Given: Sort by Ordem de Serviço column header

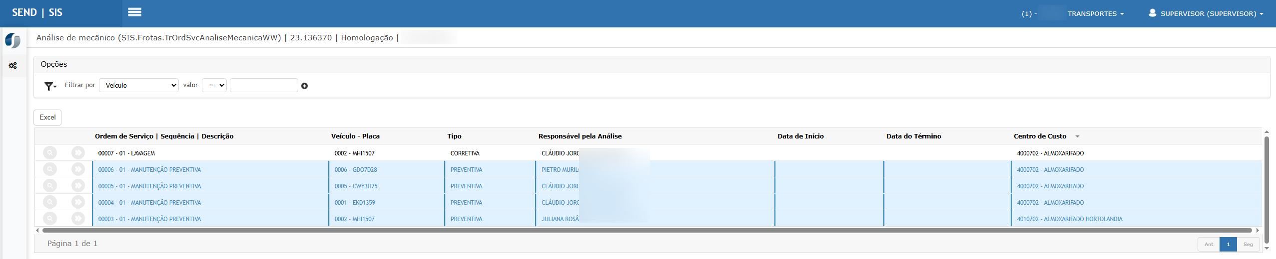Looking at the screenshot, I should coord(164,136).
